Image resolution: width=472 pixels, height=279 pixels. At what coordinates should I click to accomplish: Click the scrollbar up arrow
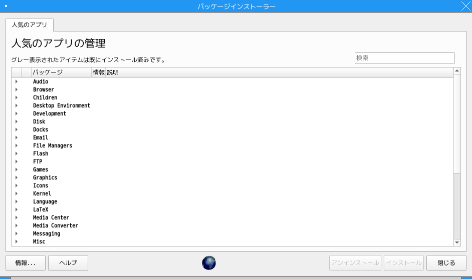(x=457, y=71)
